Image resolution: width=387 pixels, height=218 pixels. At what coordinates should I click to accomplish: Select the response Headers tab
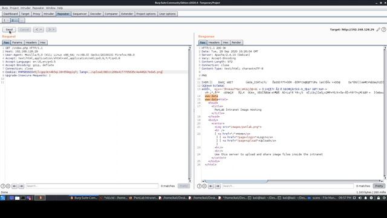(214, 42)
